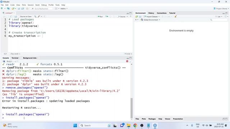The image size is (230, 129).
Task: Open the File menu
Action: (2, 5)
